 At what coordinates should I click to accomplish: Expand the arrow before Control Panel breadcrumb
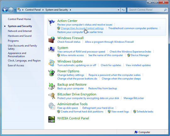point(23,10)
